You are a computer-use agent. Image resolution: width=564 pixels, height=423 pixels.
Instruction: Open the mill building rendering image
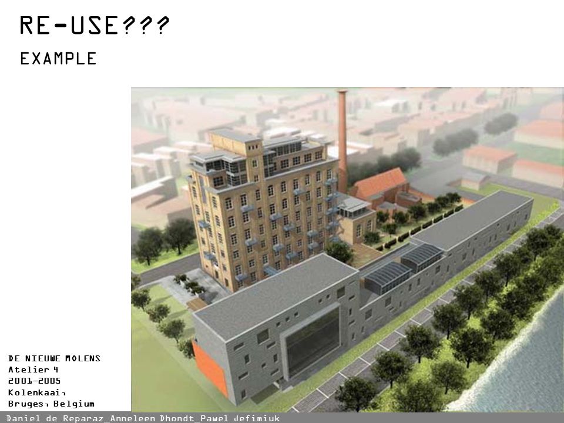(x=347, y=250)
